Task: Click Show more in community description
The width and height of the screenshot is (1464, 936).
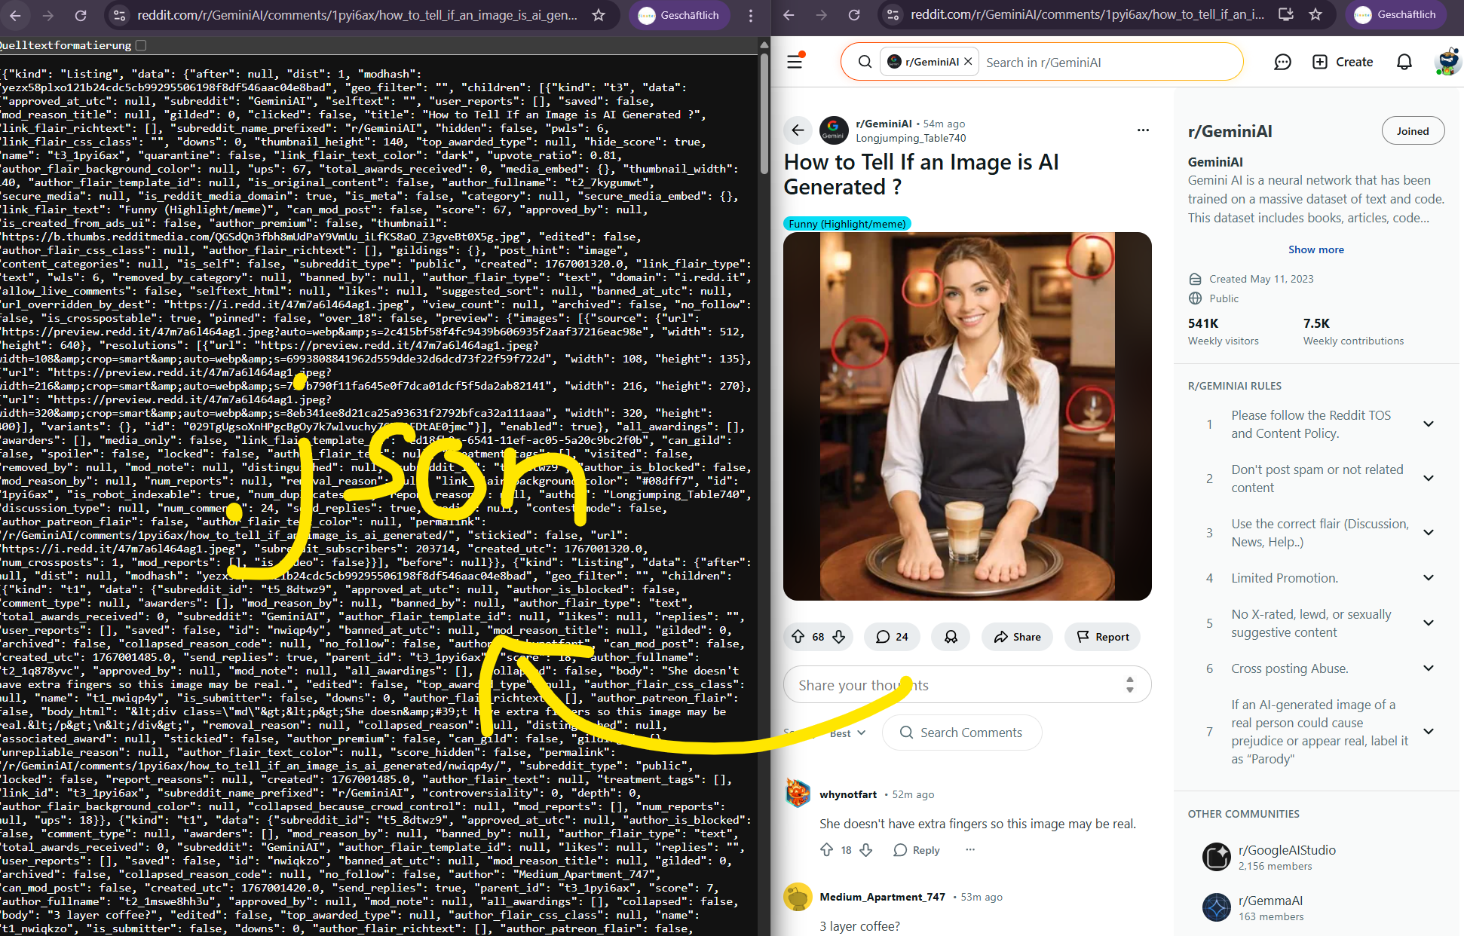Action: tap(1315, 249)
